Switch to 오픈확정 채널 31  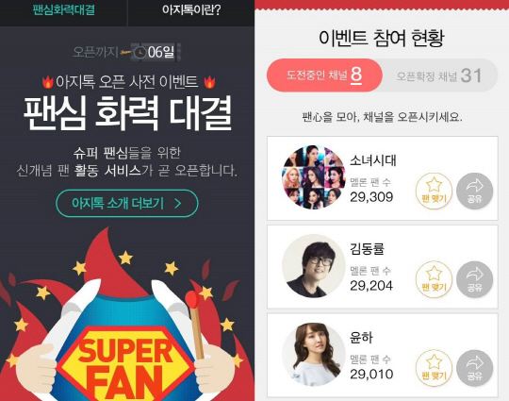439,75
